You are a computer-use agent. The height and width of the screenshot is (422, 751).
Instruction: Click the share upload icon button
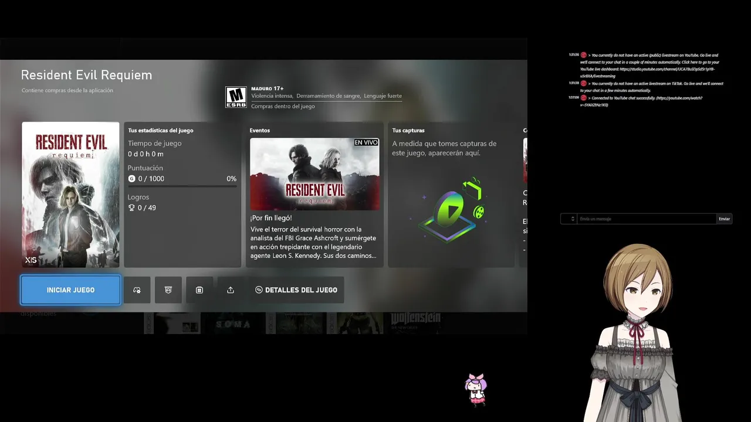coord(231,290)
